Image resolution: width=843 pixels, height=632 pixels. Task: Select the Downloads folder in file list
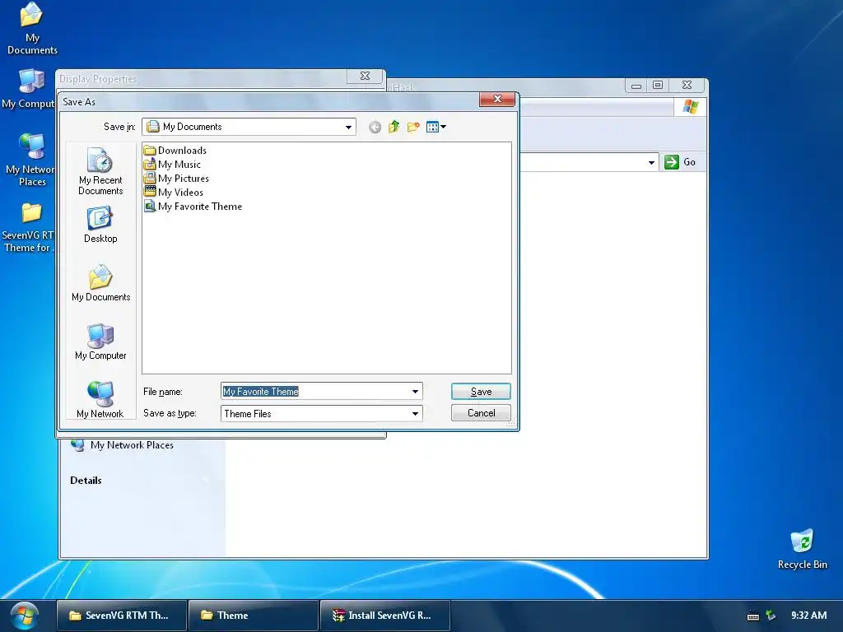175,151
